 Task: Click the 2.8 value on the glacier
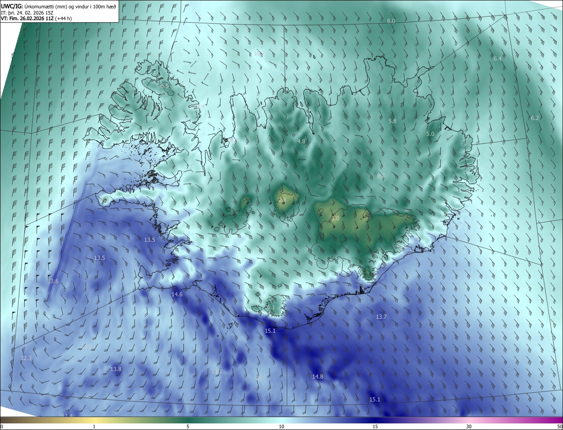282,200
